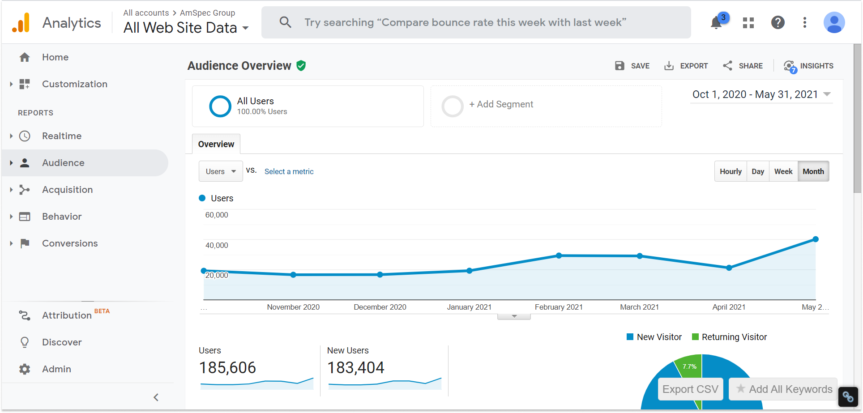Click the May 2021 data point on chart
863x413 pixels.
pos(816,239)
